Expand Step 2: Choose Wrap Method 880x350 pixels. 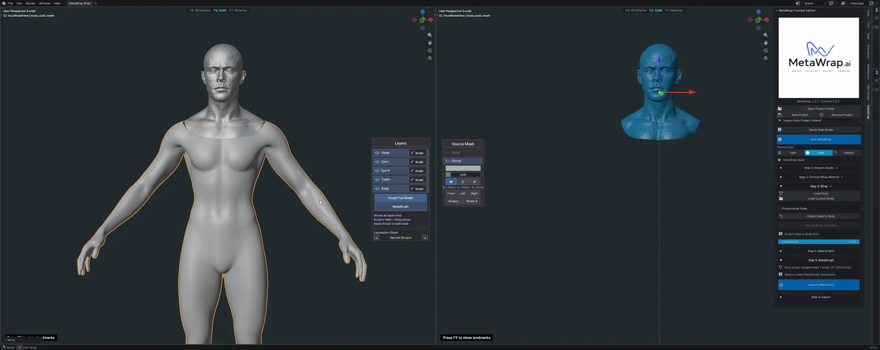(819, 177)
